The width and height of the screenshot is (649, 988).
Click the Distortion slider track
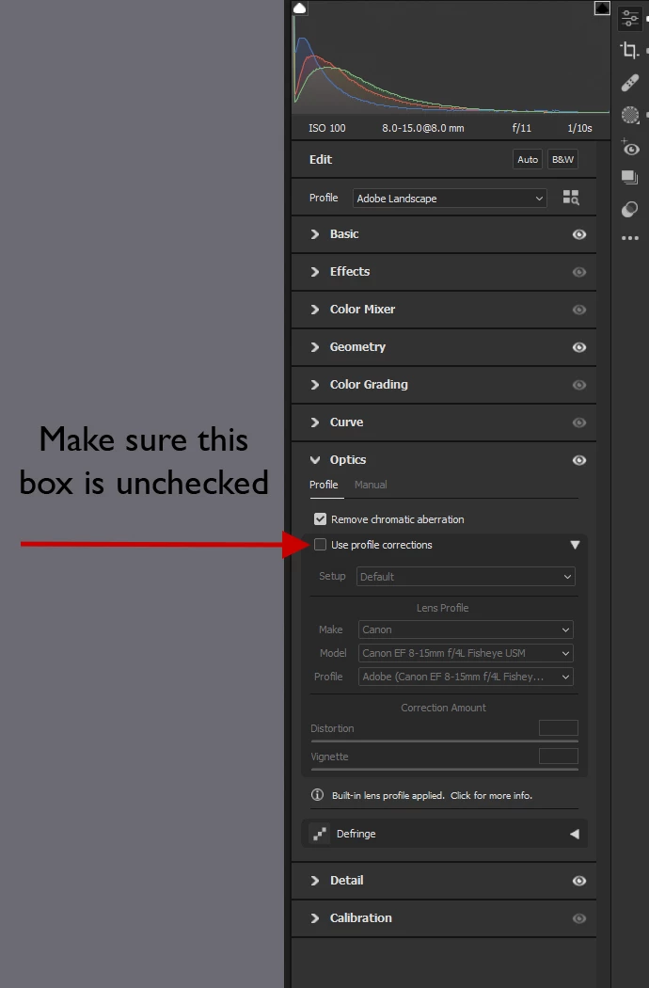coord(444,741)
